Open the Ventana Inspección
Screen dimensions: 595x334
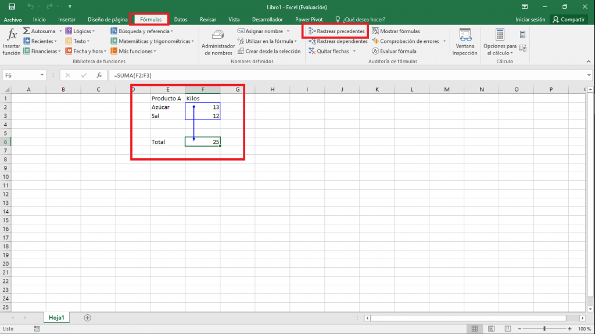point(464,42)
